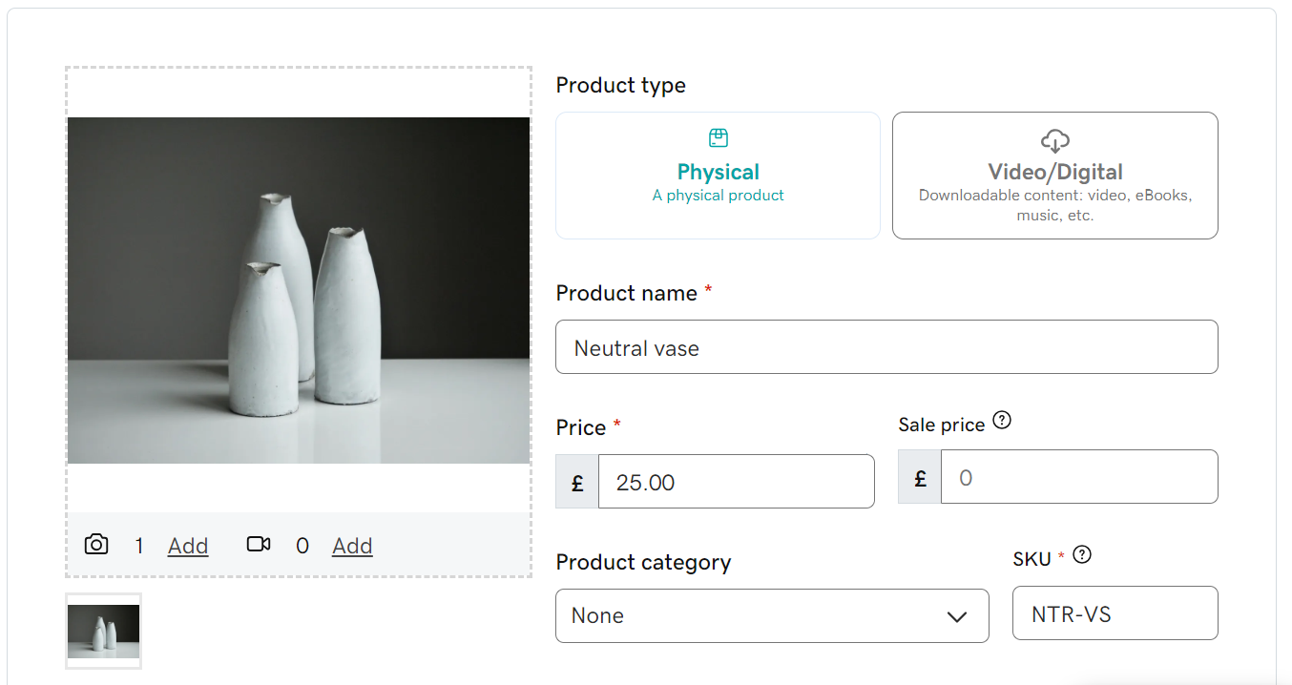The width and height of the screenshot is (1292, 685).
Task: Expand the None category combo box
Action: (772, 616)
